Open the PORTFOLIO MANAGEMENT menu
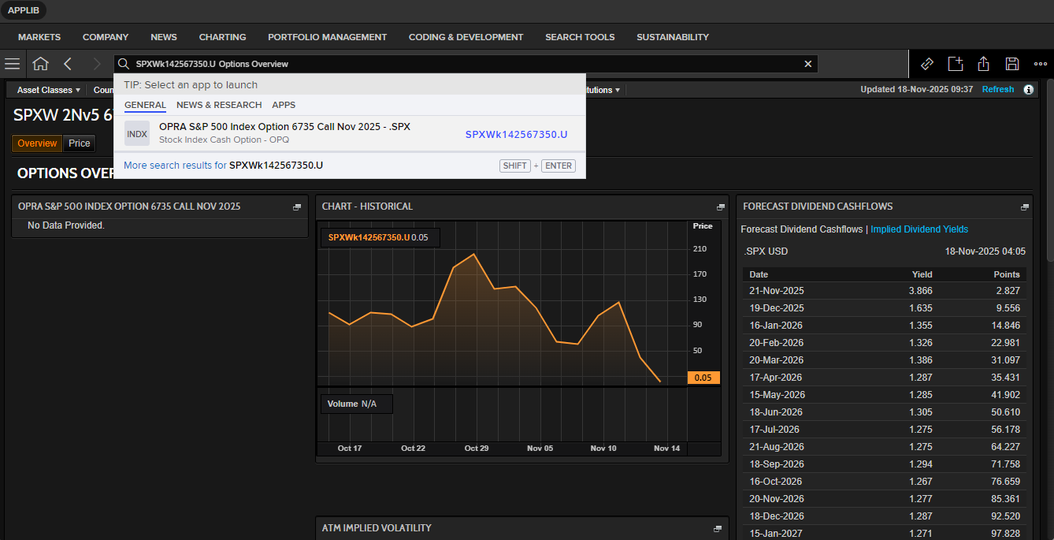1054x540 pixels. click(327, 37)
